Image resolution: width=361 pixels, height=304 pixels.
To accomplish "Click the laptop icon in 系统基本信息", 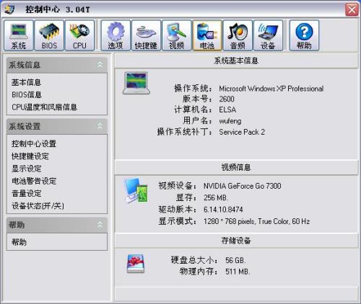I will coord(136,83).
